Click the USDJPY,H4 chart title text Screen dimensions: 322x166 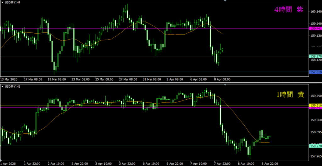[13, 3]
